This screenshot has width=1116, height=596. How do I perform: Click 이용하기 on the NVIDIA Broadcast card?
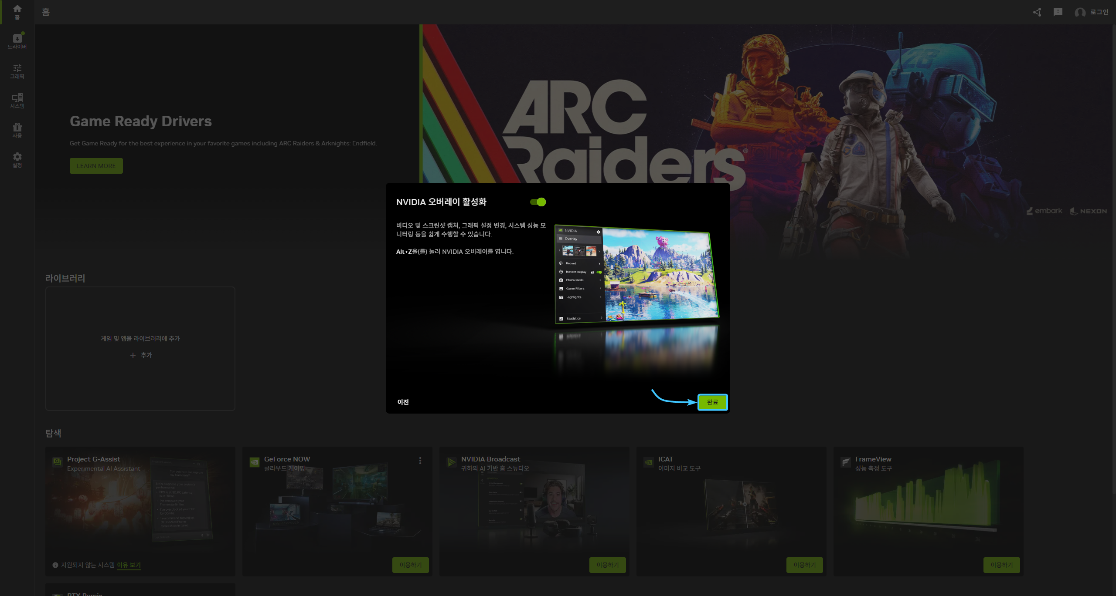[x=607, y=565]
